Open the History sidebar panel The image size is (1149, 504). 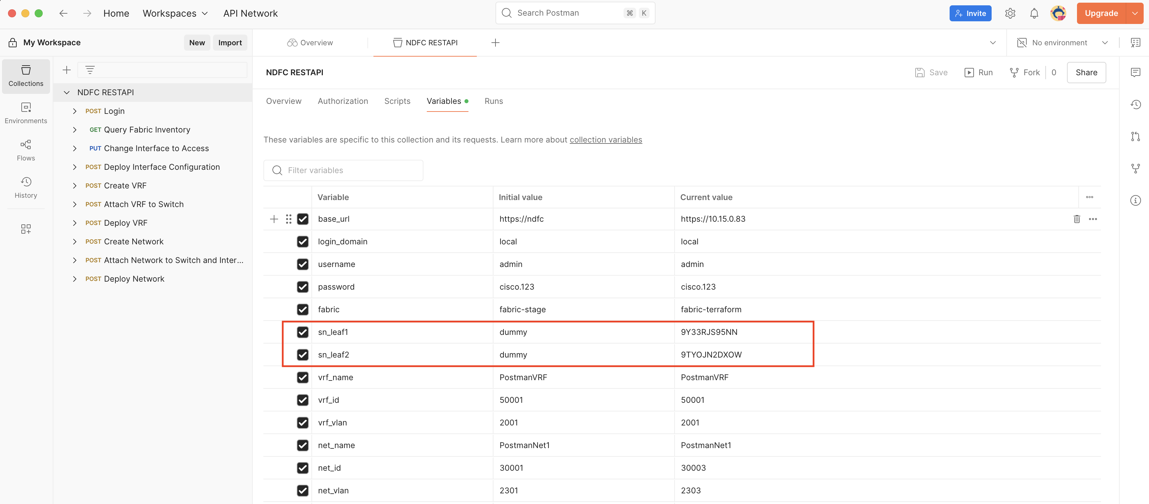click(x=26, y=188)
